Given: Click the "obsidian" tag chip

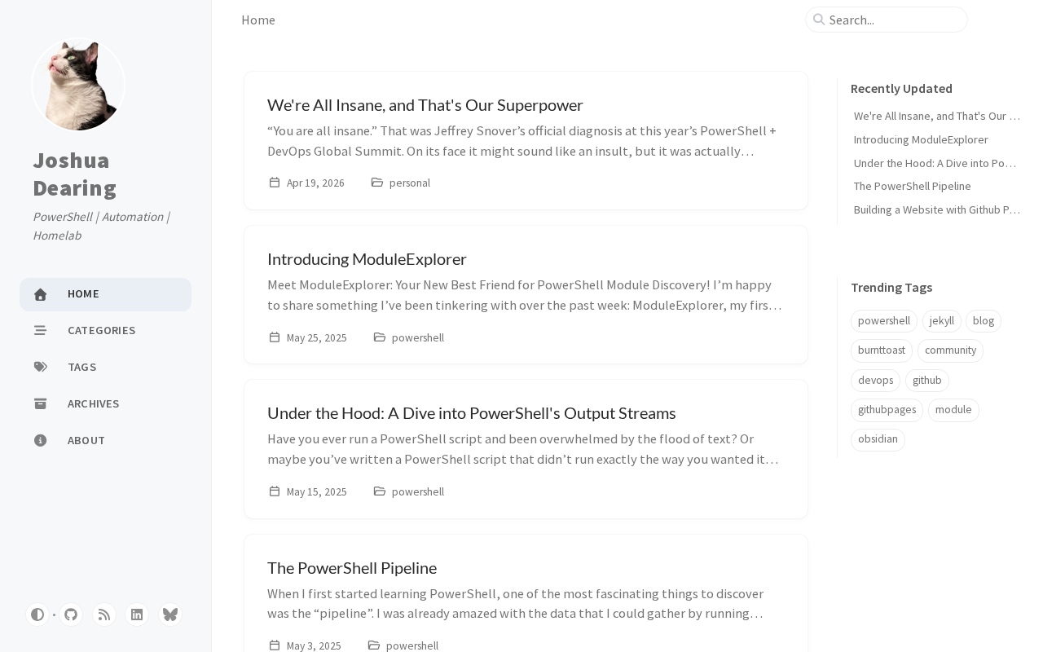Looking at the screenshot, I should (878, 439).
